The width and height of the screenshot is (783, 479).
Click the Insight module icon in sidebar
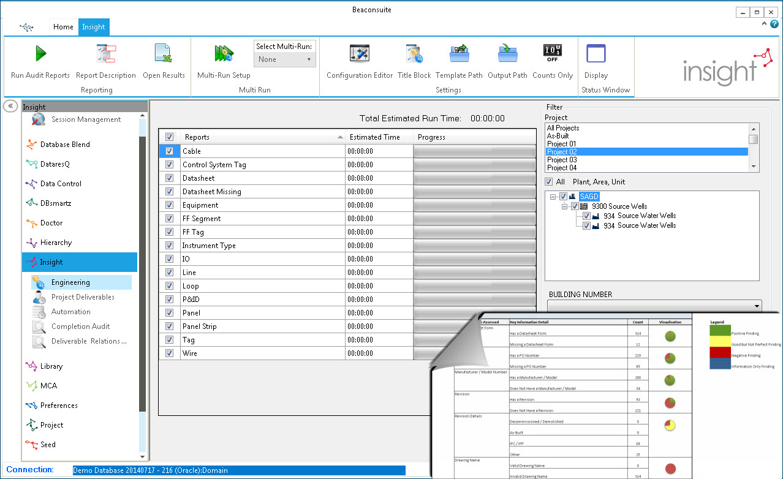31,262
